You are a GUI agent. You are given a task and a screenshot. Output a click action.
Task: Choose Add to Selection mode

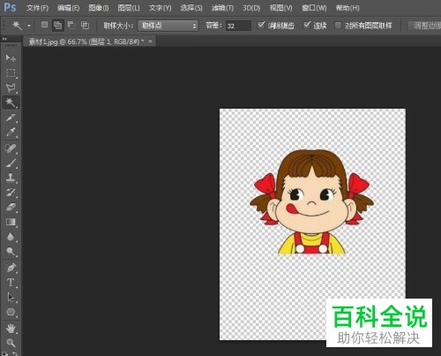coord(58,26)
